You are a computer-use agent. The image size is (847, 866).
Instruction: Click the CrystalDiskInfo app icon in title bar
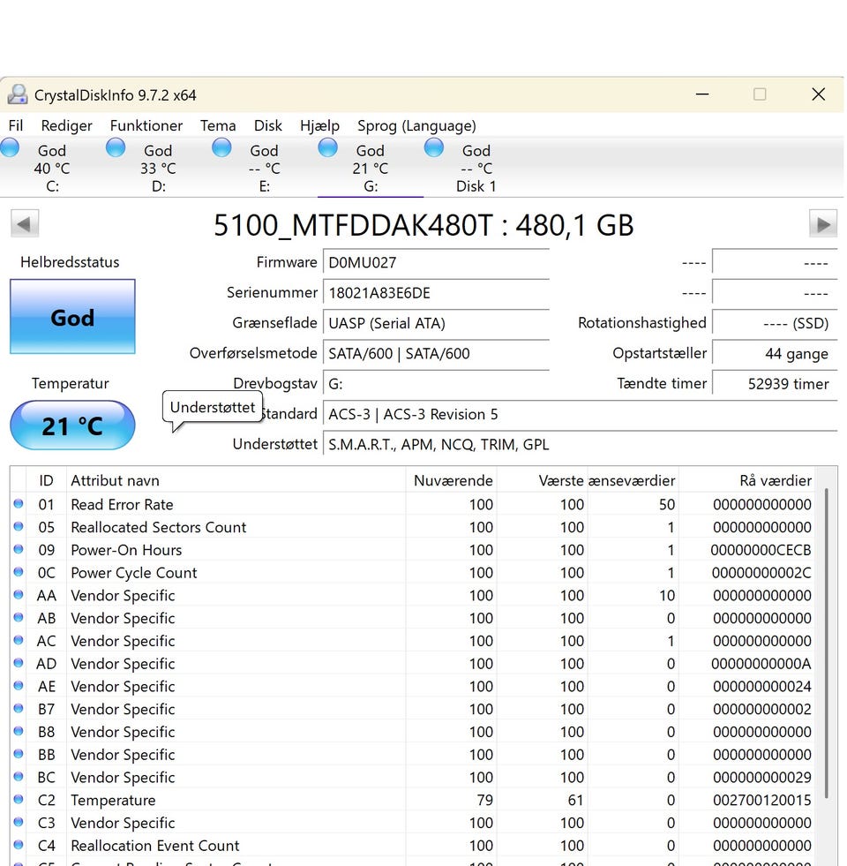tap(18, 94)
